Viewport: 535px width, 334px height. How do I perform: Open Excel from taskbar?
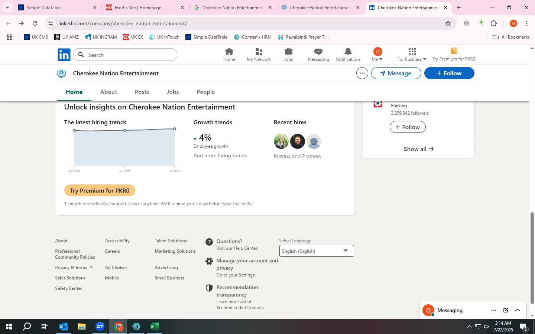pos(154,327)
